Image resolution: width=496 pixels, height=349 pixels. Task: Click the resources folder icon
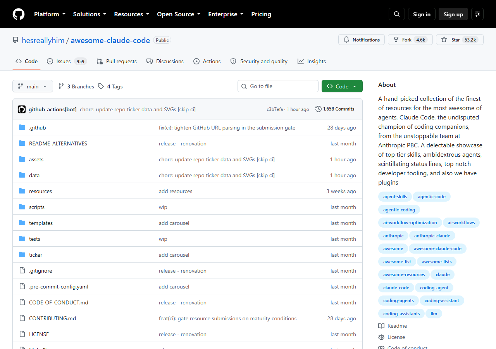point(22,191)
